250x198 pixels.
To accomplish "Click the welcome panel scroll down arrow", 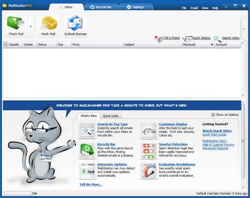I will pos(243,187).
